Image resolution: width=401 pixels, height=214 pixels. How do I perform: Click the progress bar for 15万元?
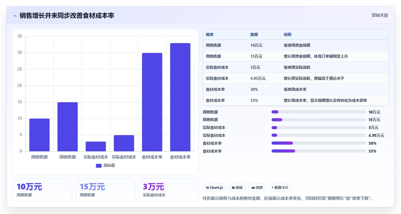pyautogui.click(x=319, y=120)
